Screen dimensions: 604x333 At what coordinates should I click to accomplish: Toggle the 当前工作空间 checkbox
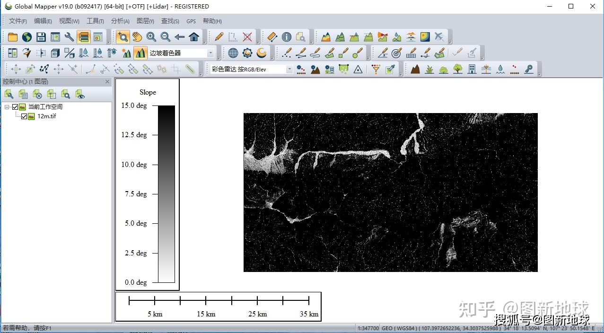coord(15,107)
